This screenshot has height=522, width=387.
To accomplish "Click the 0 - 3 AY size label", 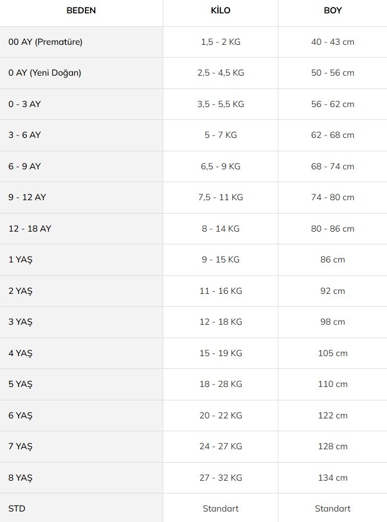I will pyautogui.click(x=24, y=104).
